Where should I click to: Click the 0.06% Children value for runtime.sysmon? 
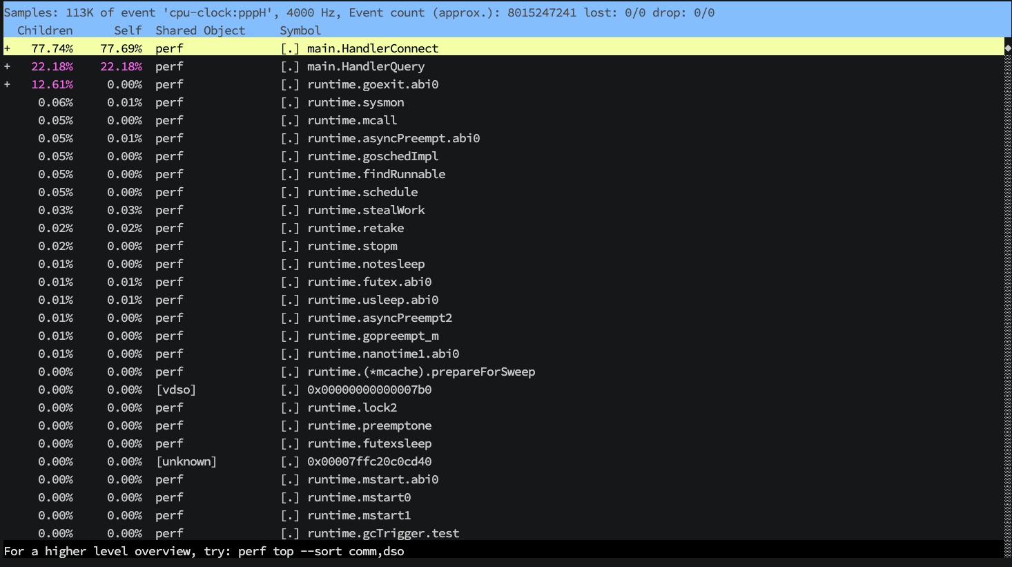[x=55, y=102]
